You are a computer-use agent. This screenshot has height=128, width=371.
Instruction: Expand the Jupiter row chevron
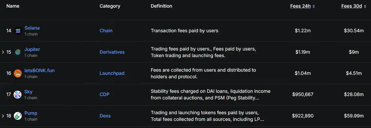[3, 52]
